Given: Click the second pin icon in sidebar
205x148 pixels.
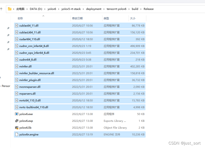Looking at the screenshot, I should click(x=8, y=35).
